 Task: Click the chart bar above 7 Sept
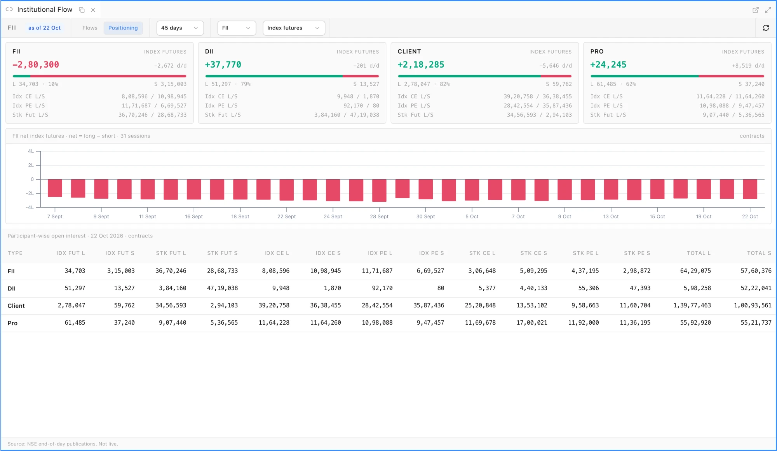pos(55,188)
